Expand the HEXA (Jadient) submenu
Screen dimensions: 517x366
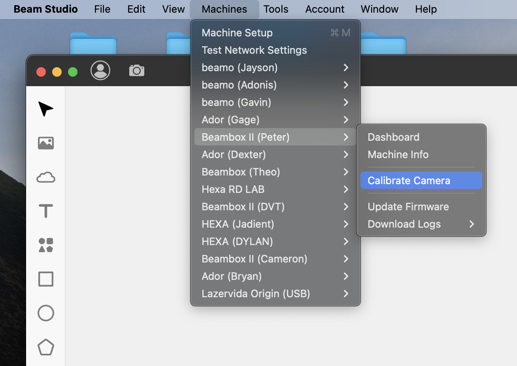coord(275,224)
